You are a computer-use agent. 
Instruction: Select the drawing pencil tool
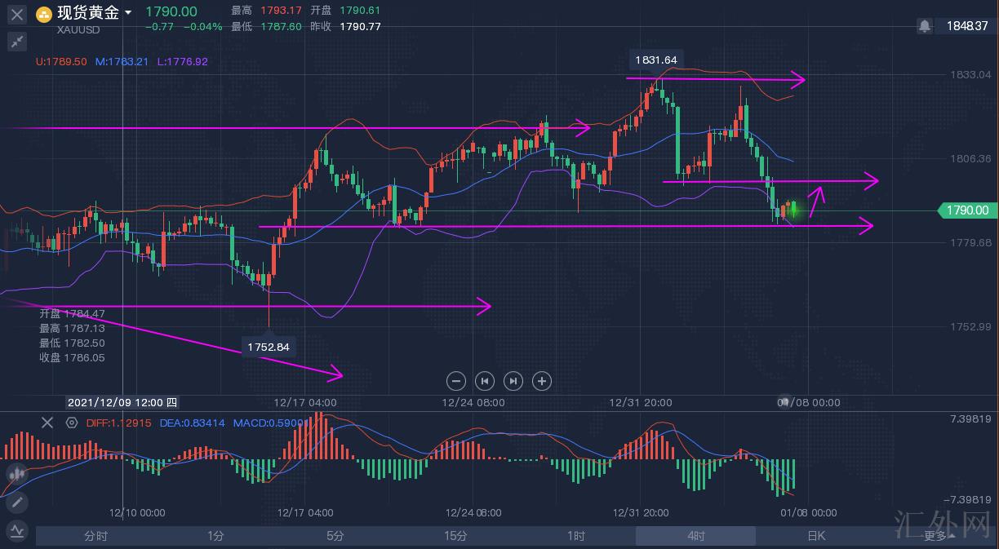pyautogui.click(x=17, y=502)
